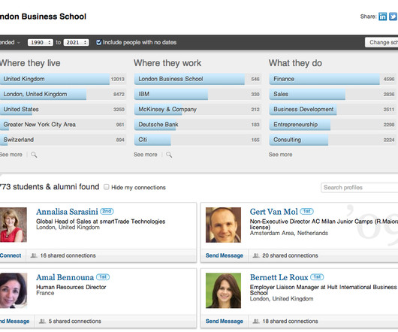398x332 pixels.
Task: Click shared connections icon on Amal Bennouna card
Action: point(42,321)
